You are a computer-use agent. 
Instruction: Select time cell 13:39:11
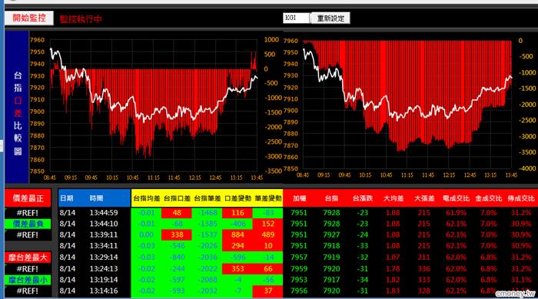pos(104,234)
